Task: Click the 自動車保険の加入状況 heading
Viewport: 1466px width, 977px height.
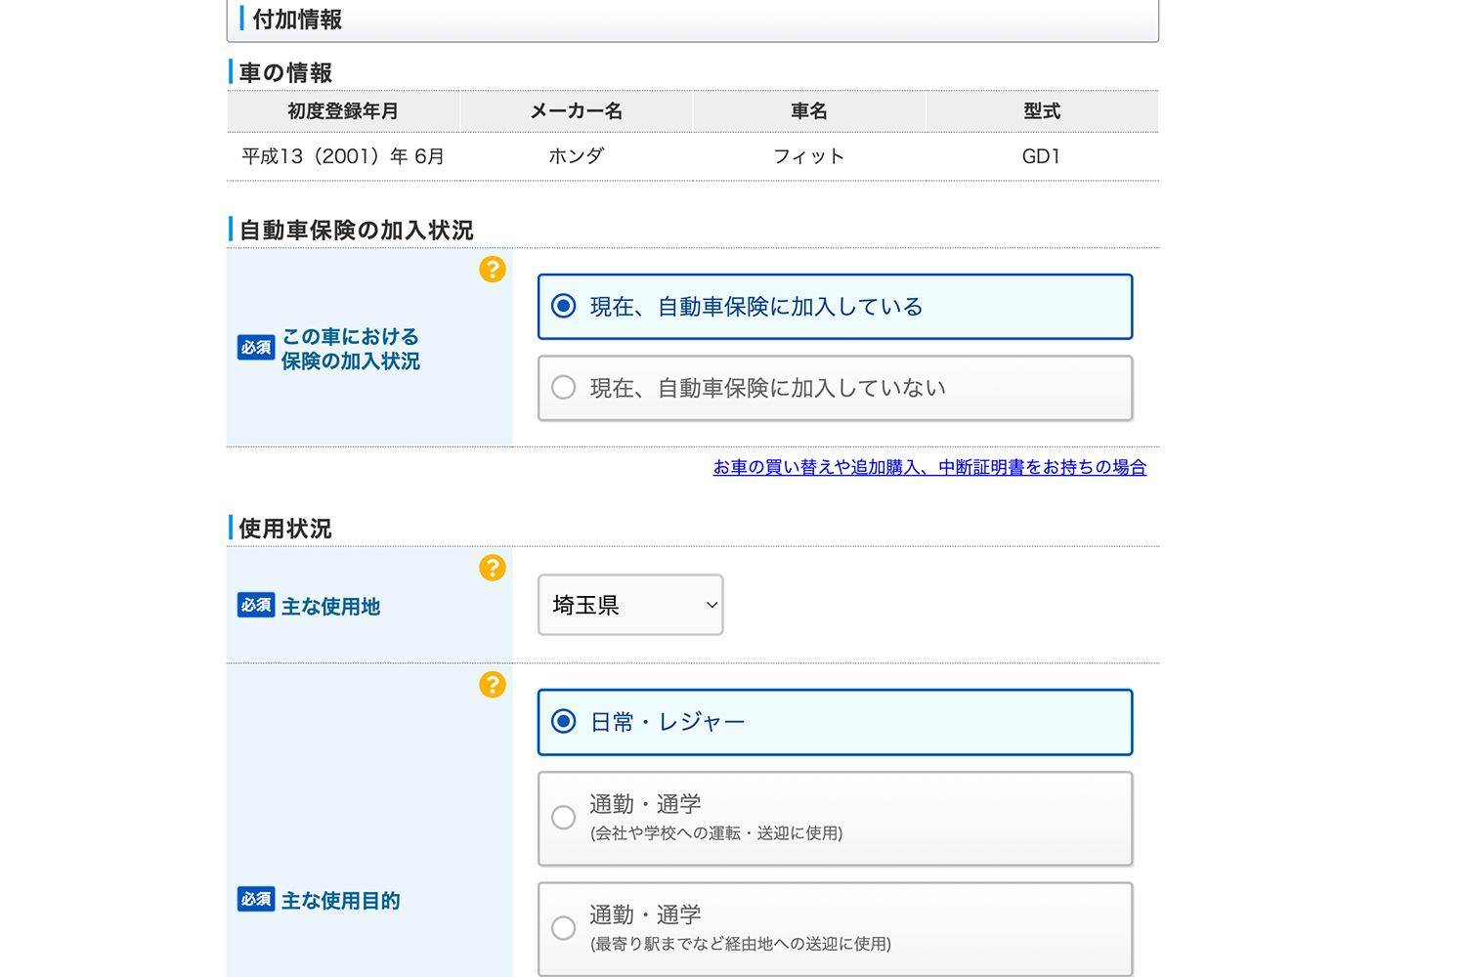Action: point(356,231)
